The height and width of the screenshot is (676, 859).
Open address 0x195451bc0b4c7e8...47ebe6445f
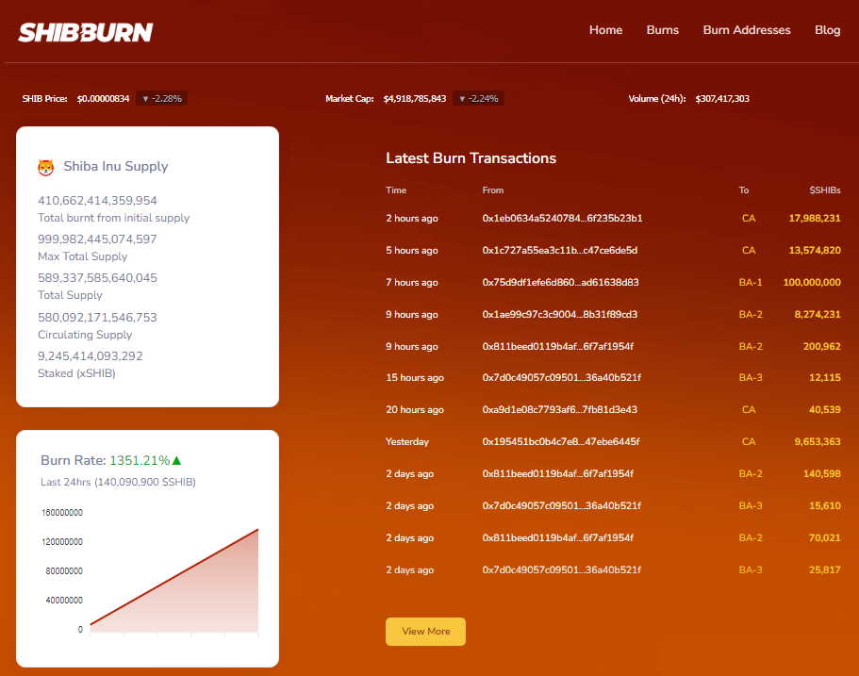coord(560,441)
